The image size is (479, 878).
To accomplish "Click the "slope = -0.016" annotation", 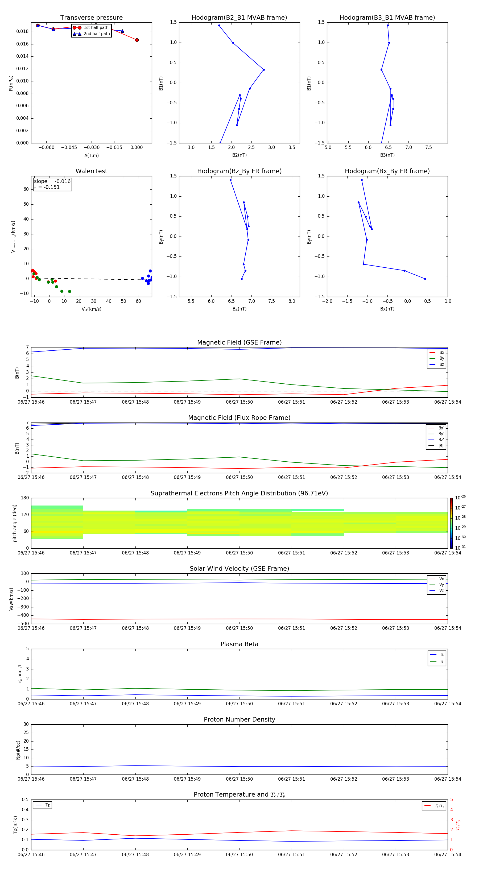I will (52, 181).
